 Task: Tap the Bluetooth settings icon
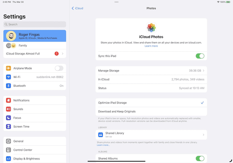coord(9,86)
